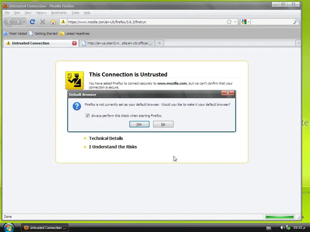Open the History menu
The image size is (310, 232).
pyautogui.click(x=41, y=13)
